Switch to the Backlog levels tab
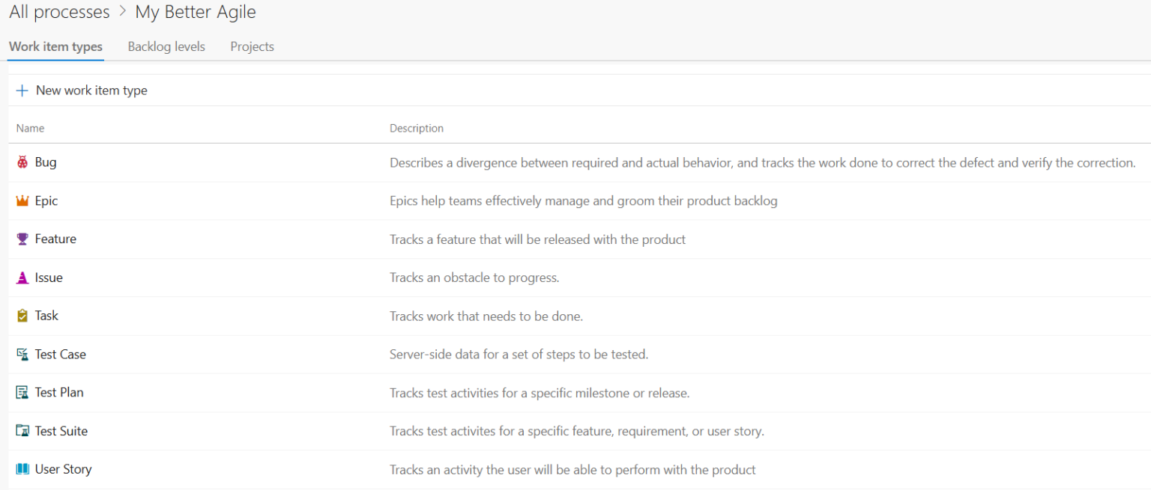 tap(166, 46)
